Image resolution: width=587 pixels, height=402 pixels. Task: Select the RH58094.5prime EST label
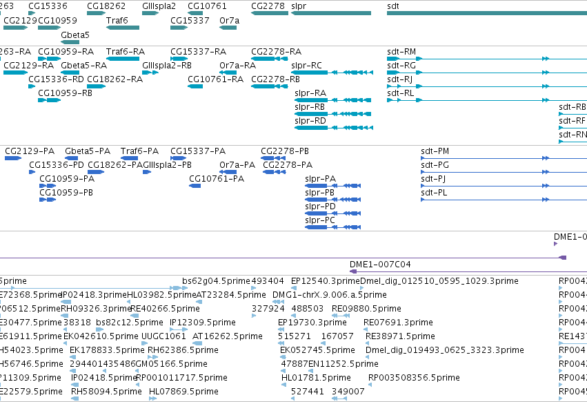106,392
